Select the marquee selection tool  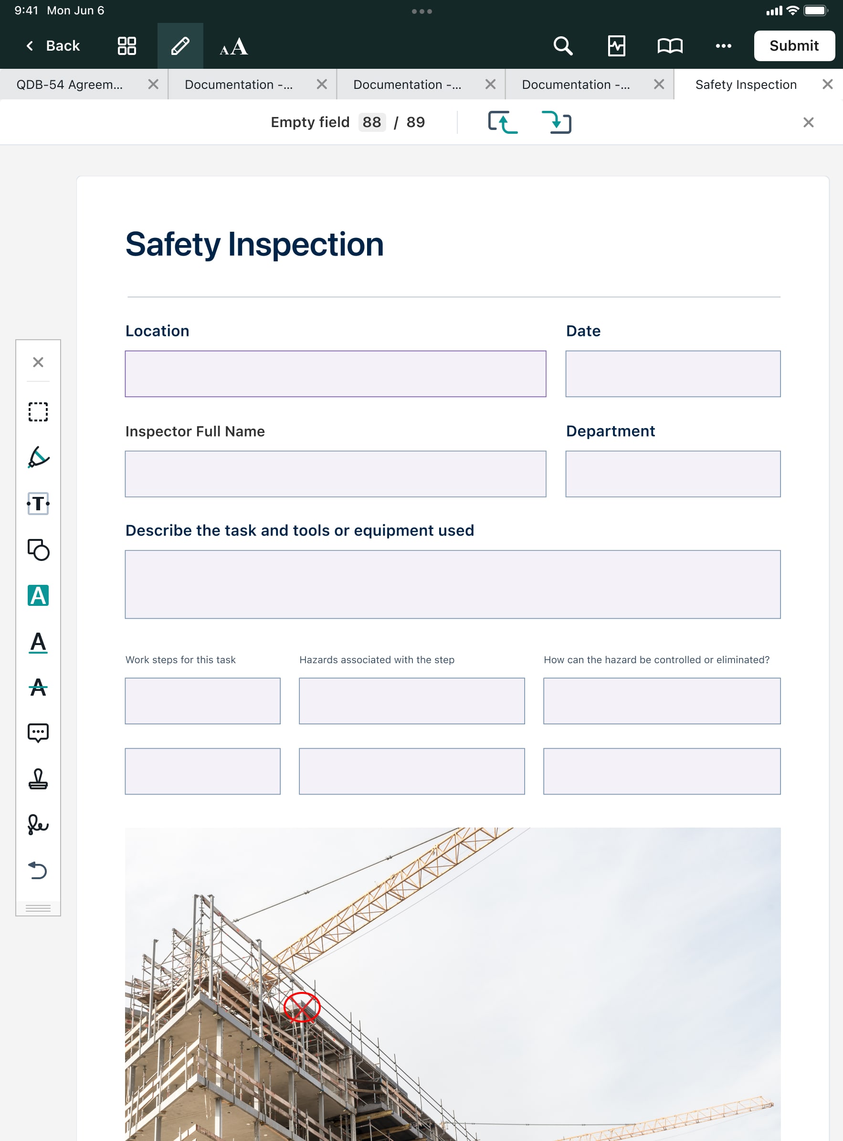[x=38, y=412]
